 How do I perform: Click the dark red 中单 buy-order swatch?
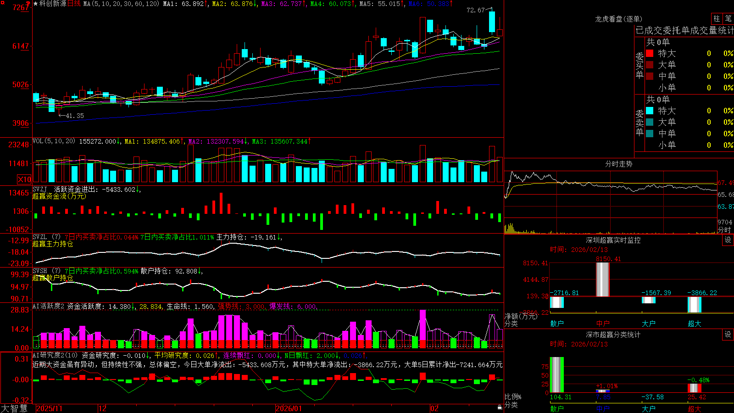click(x=650, y=76)
